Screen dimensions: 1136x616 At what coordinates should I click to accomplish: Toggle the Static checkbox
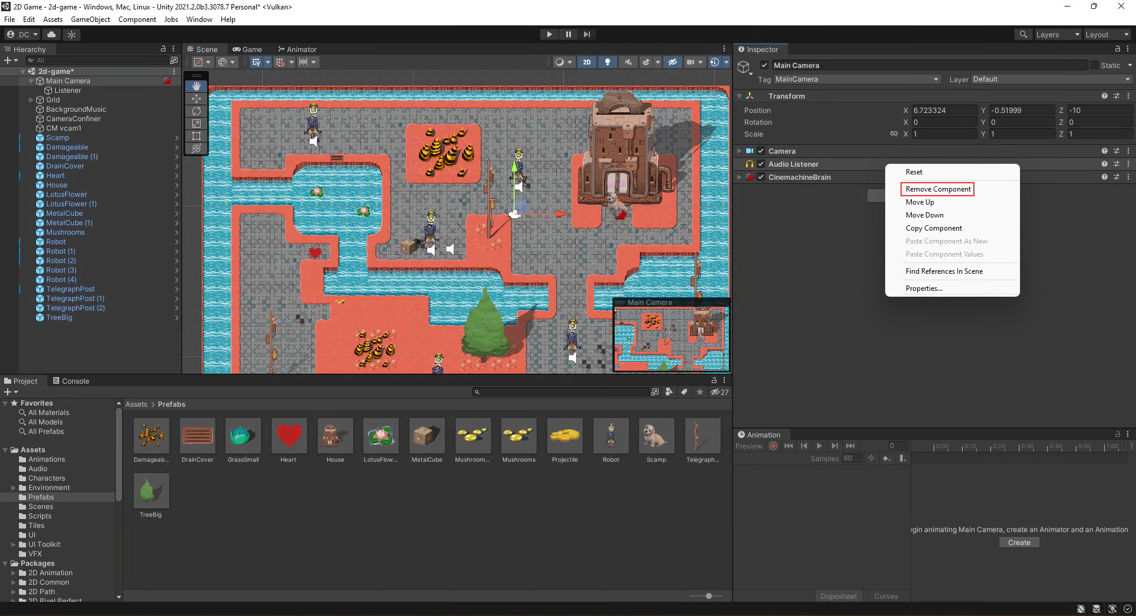click(x=1094, y=65)
